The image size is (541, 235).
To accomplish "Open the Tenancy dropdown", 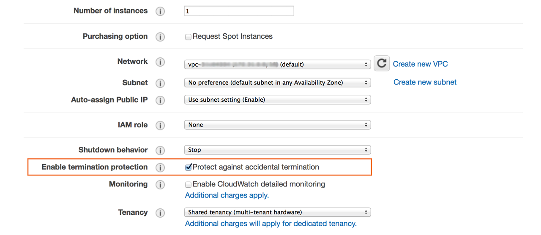I will click(x=277, y=212).
